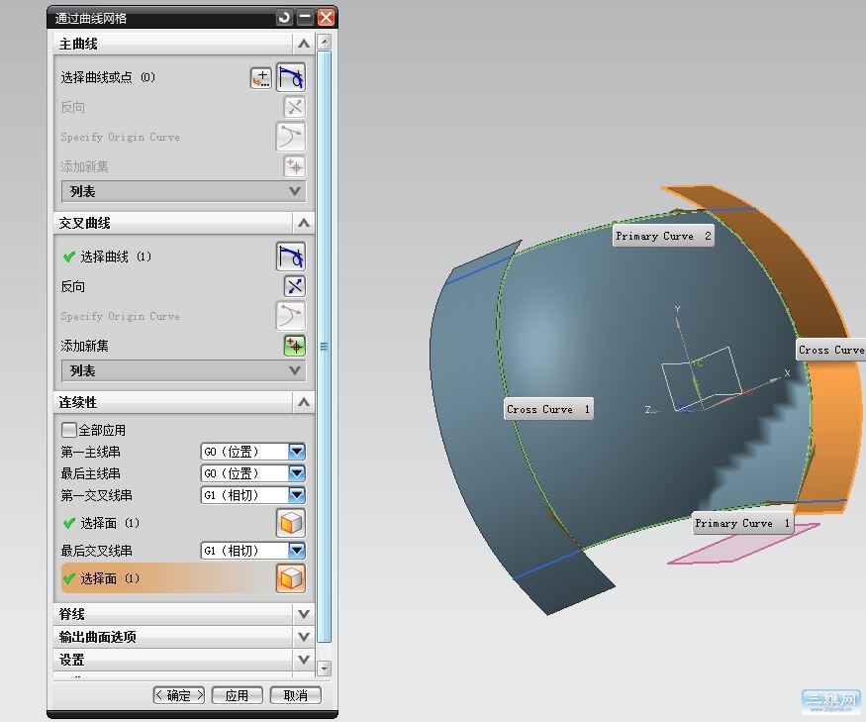Screen dimensions: 866x722
Task: Click face select cube icon for 第一交叉线串
Action: point(291,523)
